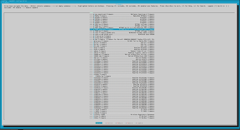Select the rtl8851be-firmware row

[x=122, y=101]
